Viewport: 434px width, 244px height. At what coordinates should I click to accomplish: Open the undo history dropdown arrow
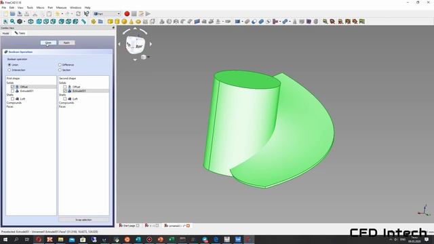pos(62,14)
